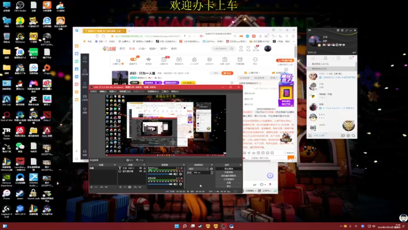Image resolution: width=408 pixels, height=230 pixels.
Task: Click 开始录制 start recording button in OBS
Action: pos(228,172)
